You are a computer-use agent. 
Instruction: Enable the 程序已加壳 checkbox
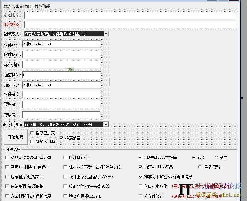click(32, 133)
